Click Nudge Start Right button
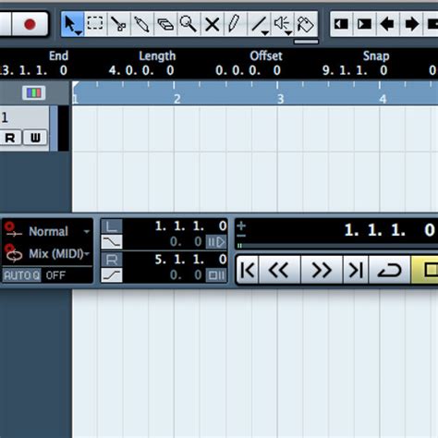This screenshot has width=438, height=438. click(364, 24)
